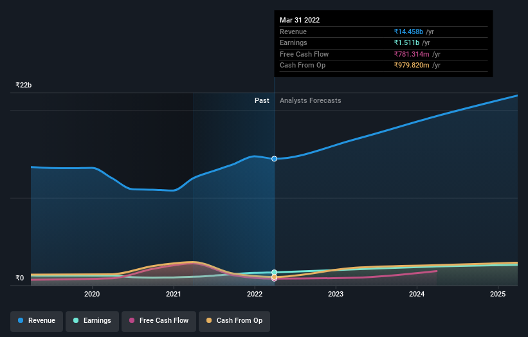Click the Mar 31 2022 tooltip date
Viewport: 528px width, 337px height.
coord(300,20)
